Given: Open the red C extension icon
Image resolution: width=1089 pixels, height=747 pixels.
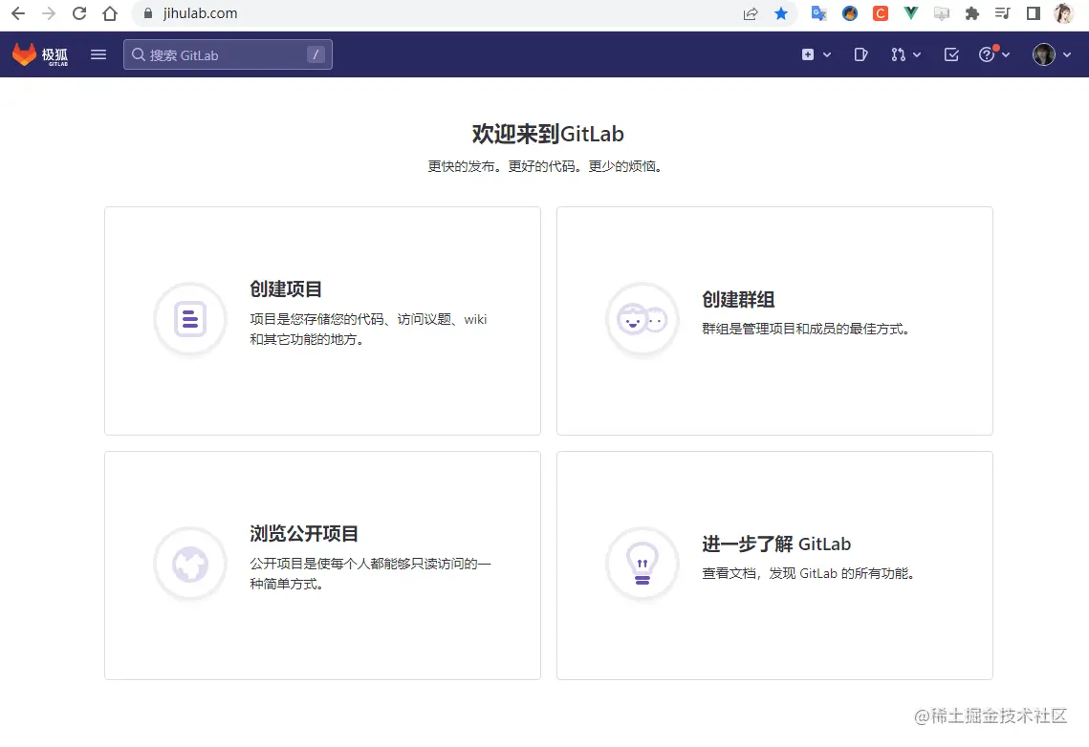Looking at the screenshot, I should pyautogui.click(x=880, y=13).
